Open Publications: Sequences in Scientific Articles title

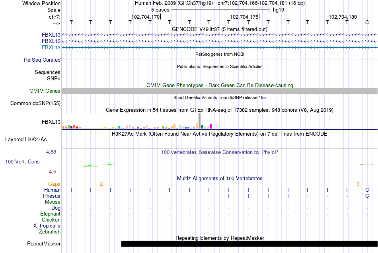[x=220, y=66]
